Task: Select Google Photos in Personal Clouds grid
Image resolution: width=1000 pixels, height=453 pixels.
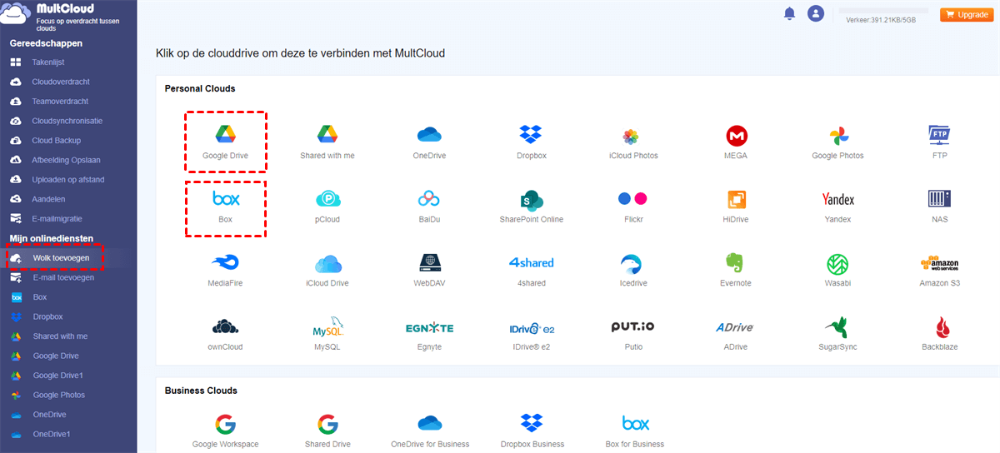Action: click(x=837, y=142)
